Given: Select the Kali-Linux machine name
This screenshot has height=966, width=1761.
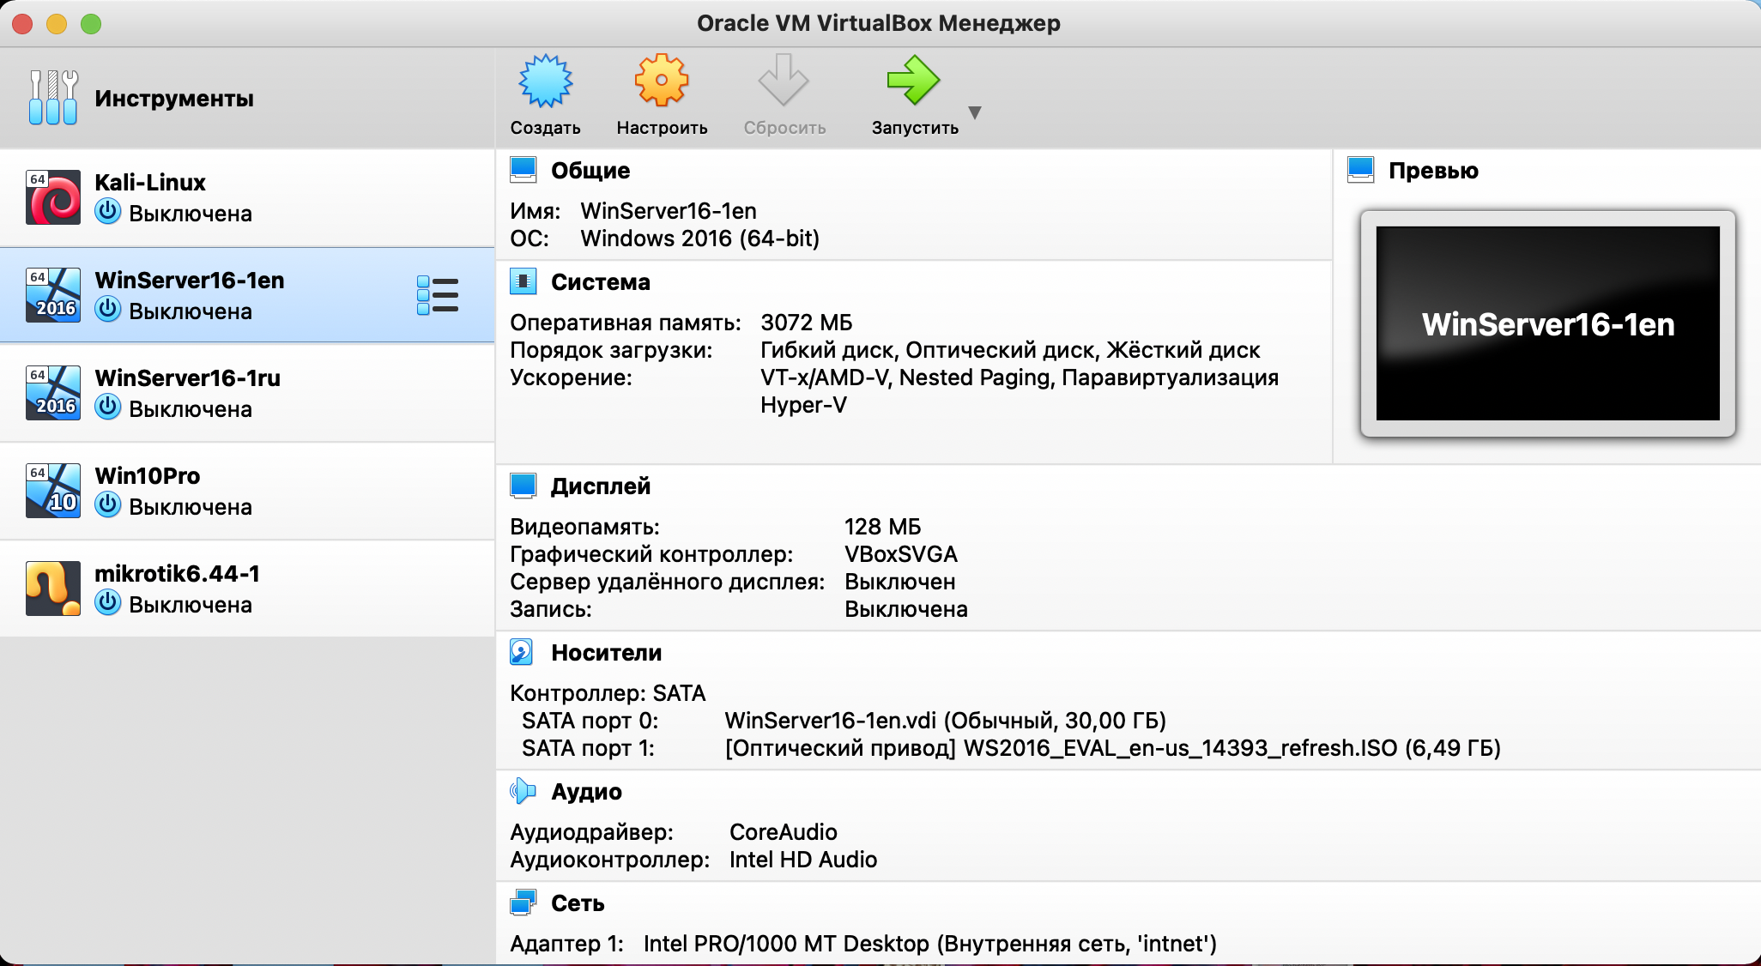Looking at the screenshot, I should 150,183.
